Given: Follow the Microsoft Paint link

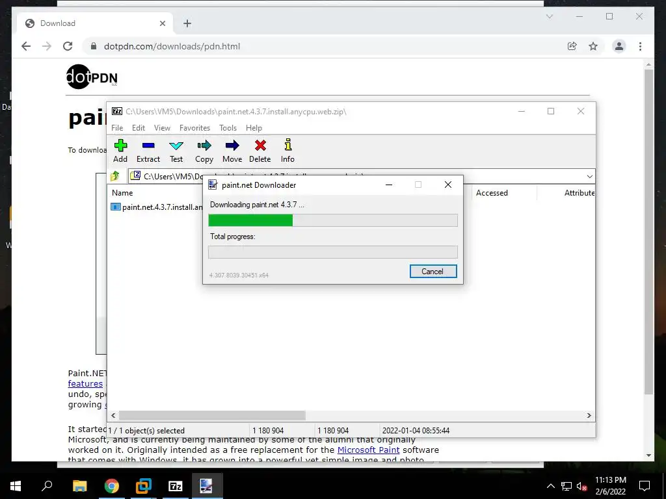Looking at the screenshot, I should (368, 450).
